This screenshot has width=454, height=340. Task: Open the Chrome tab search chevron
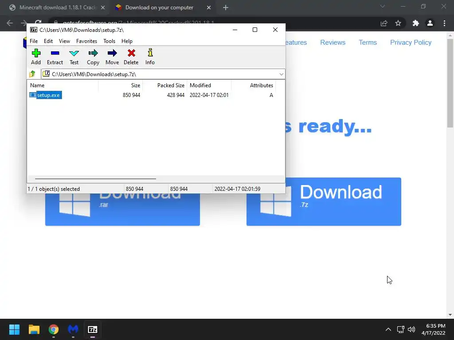383,6
